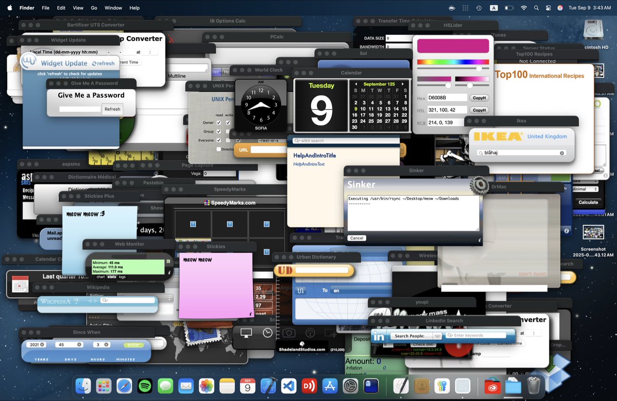Click the enter button in Since When

tap(133, 345)
